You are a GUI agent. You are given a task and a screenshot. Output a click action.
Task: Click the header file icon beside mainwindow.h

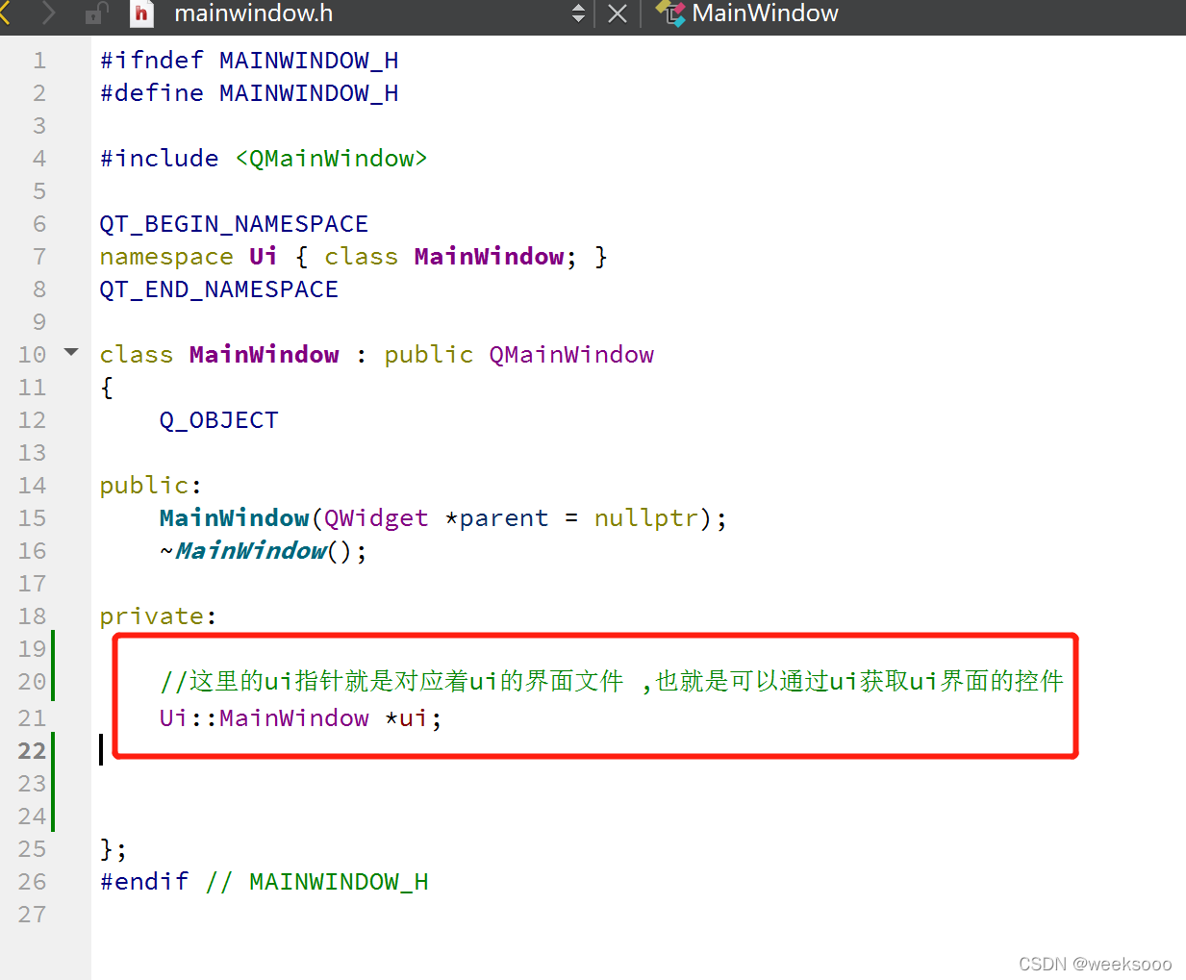[142, 13]
